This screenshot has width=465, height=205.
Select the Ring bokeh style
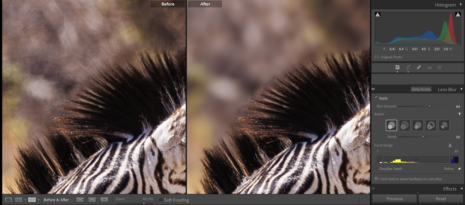[x=431, y=126]
